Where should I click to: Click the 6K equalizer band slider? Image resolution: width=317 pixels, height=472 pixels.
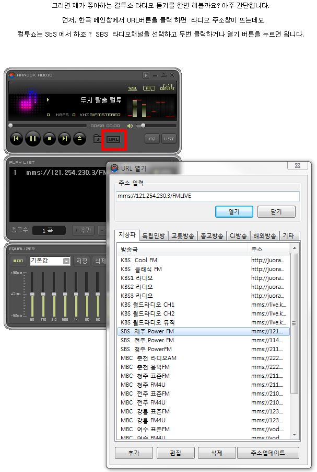[x=98, y=294]
